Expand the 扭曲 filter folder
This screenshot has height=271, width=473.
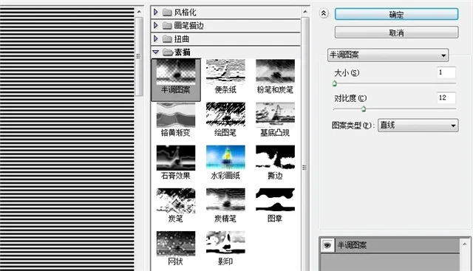pos(156,38)
